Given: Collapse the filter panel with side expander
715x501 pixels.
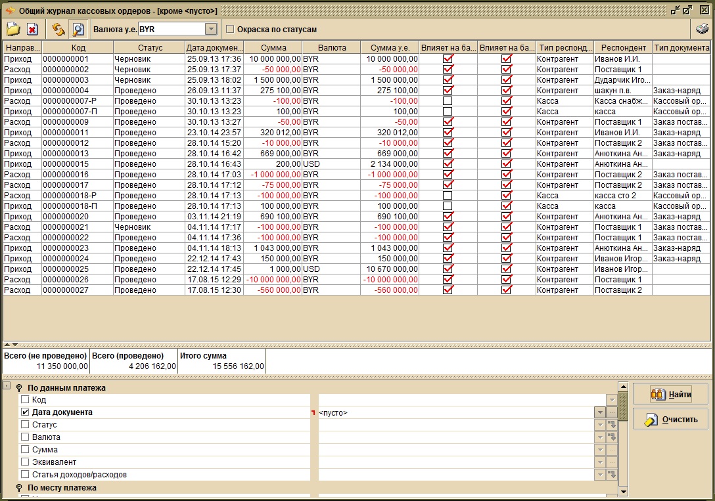Looking at the screenshot, I should 7,386.
